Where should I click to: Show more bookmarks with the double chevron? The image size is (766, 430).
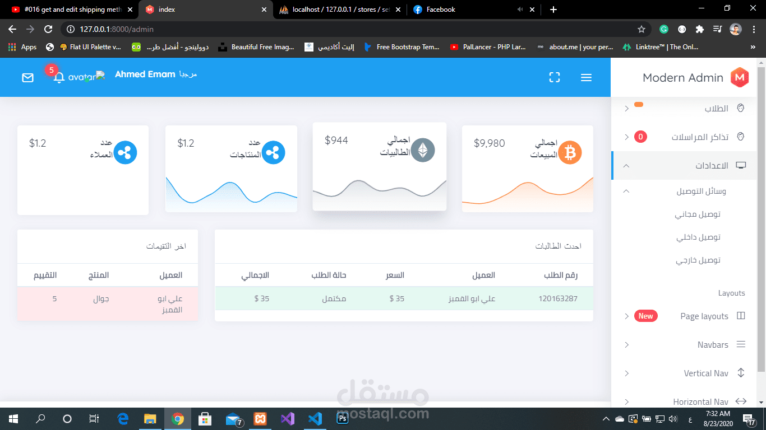tap(753, 47)
